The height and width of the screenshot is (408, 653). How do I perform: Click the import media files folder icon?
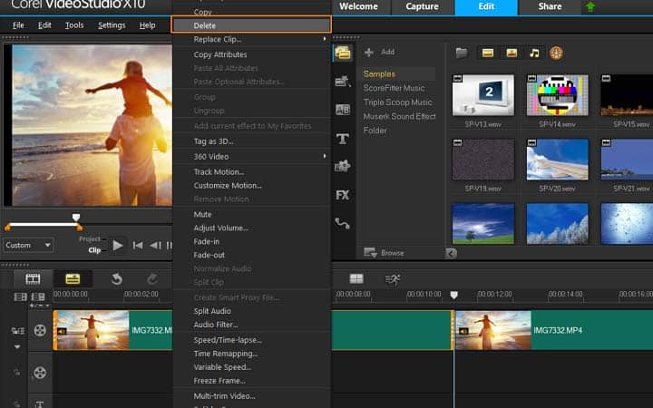click(462, 53)
